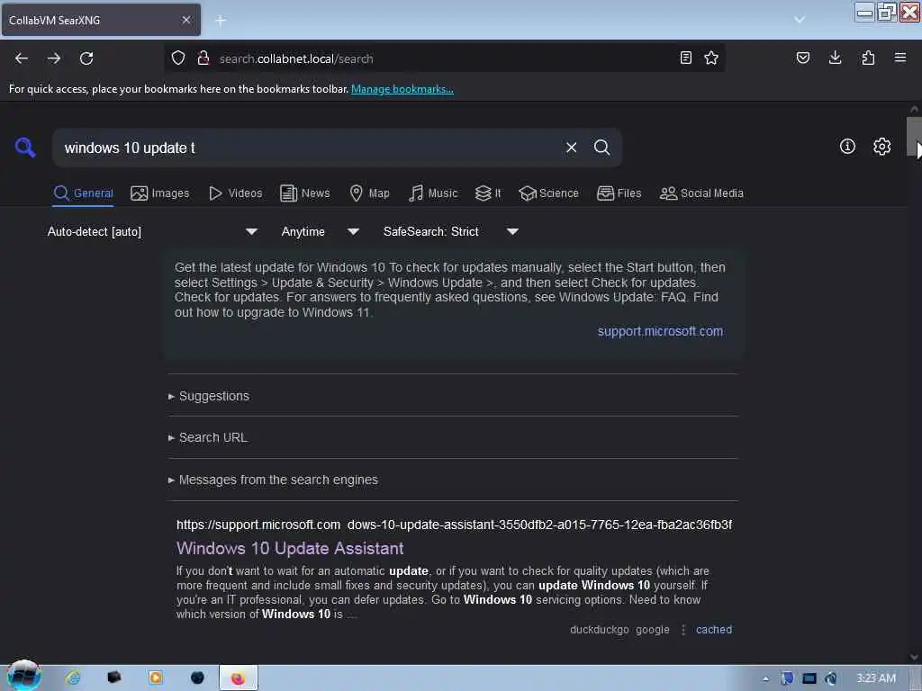Open the About info icon
922x691 pixels.
[847, 147]
